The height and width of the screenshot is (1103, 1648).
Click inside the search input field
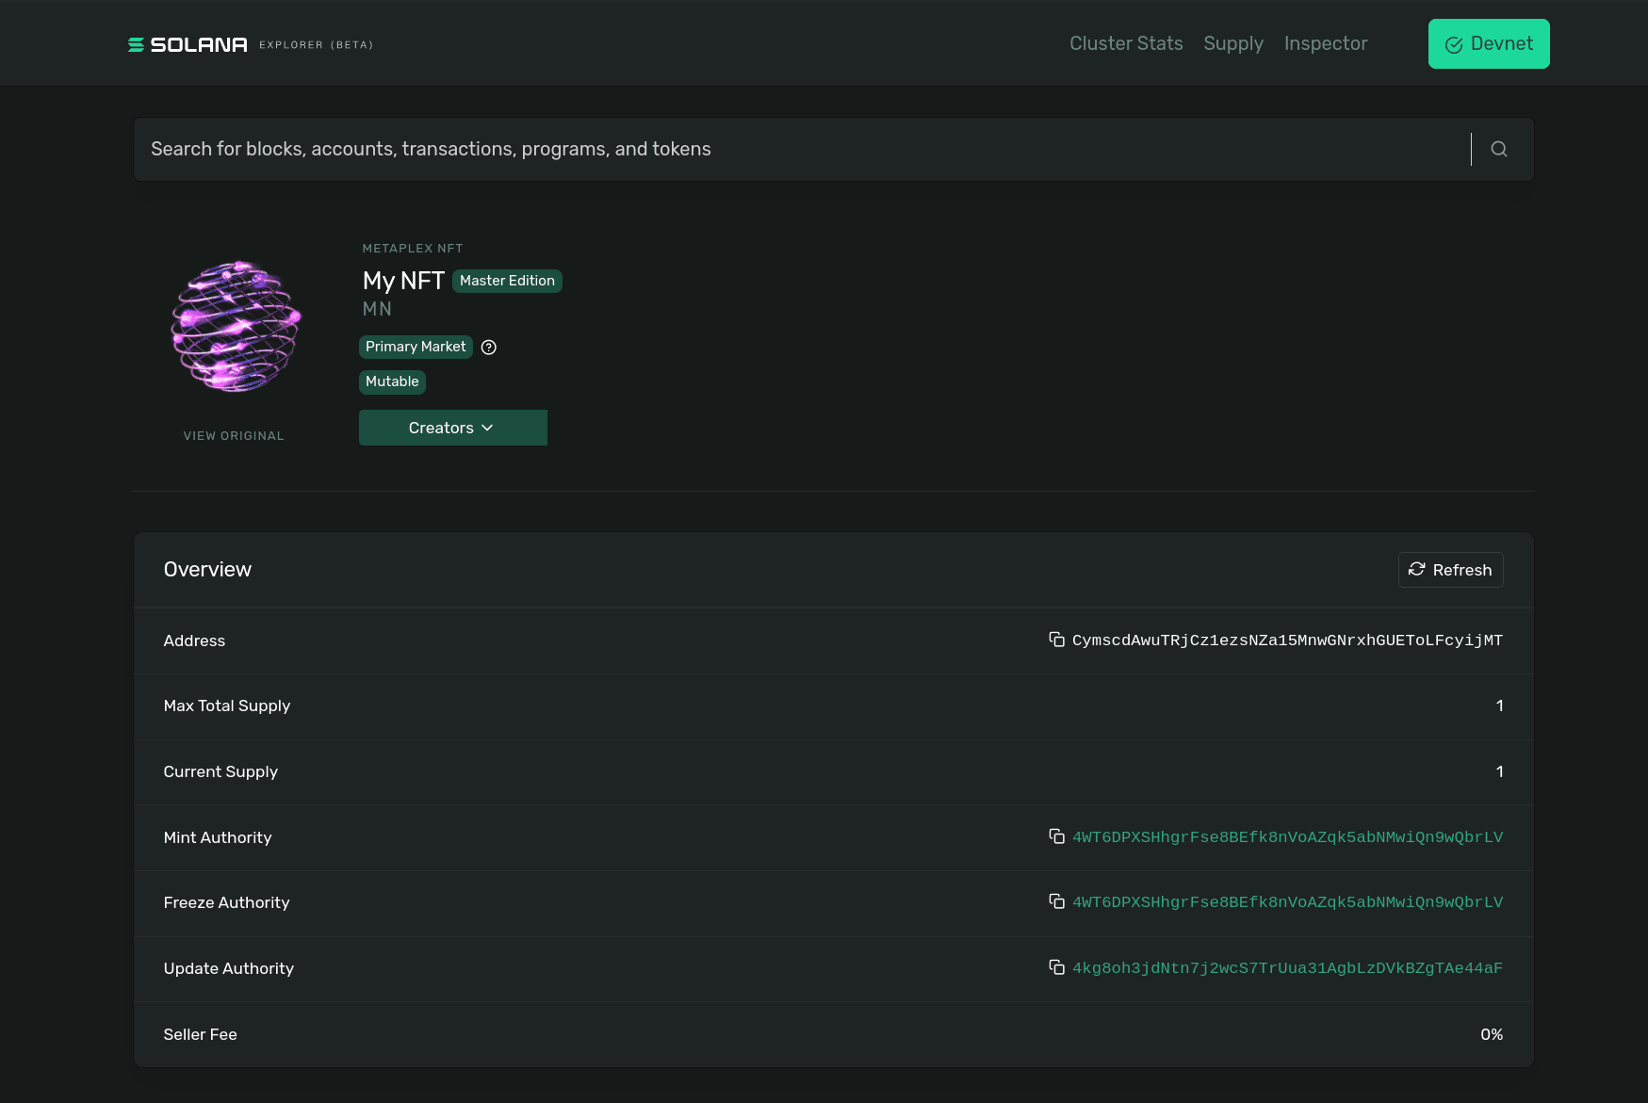pyautogui.click(x=660, y=149)
